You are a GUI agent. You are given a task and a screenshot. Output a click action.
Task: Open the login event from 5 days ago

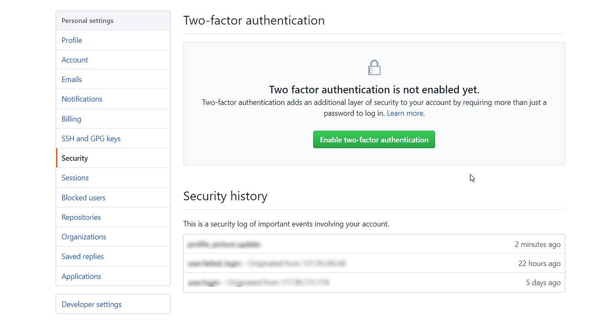[374, 283]
